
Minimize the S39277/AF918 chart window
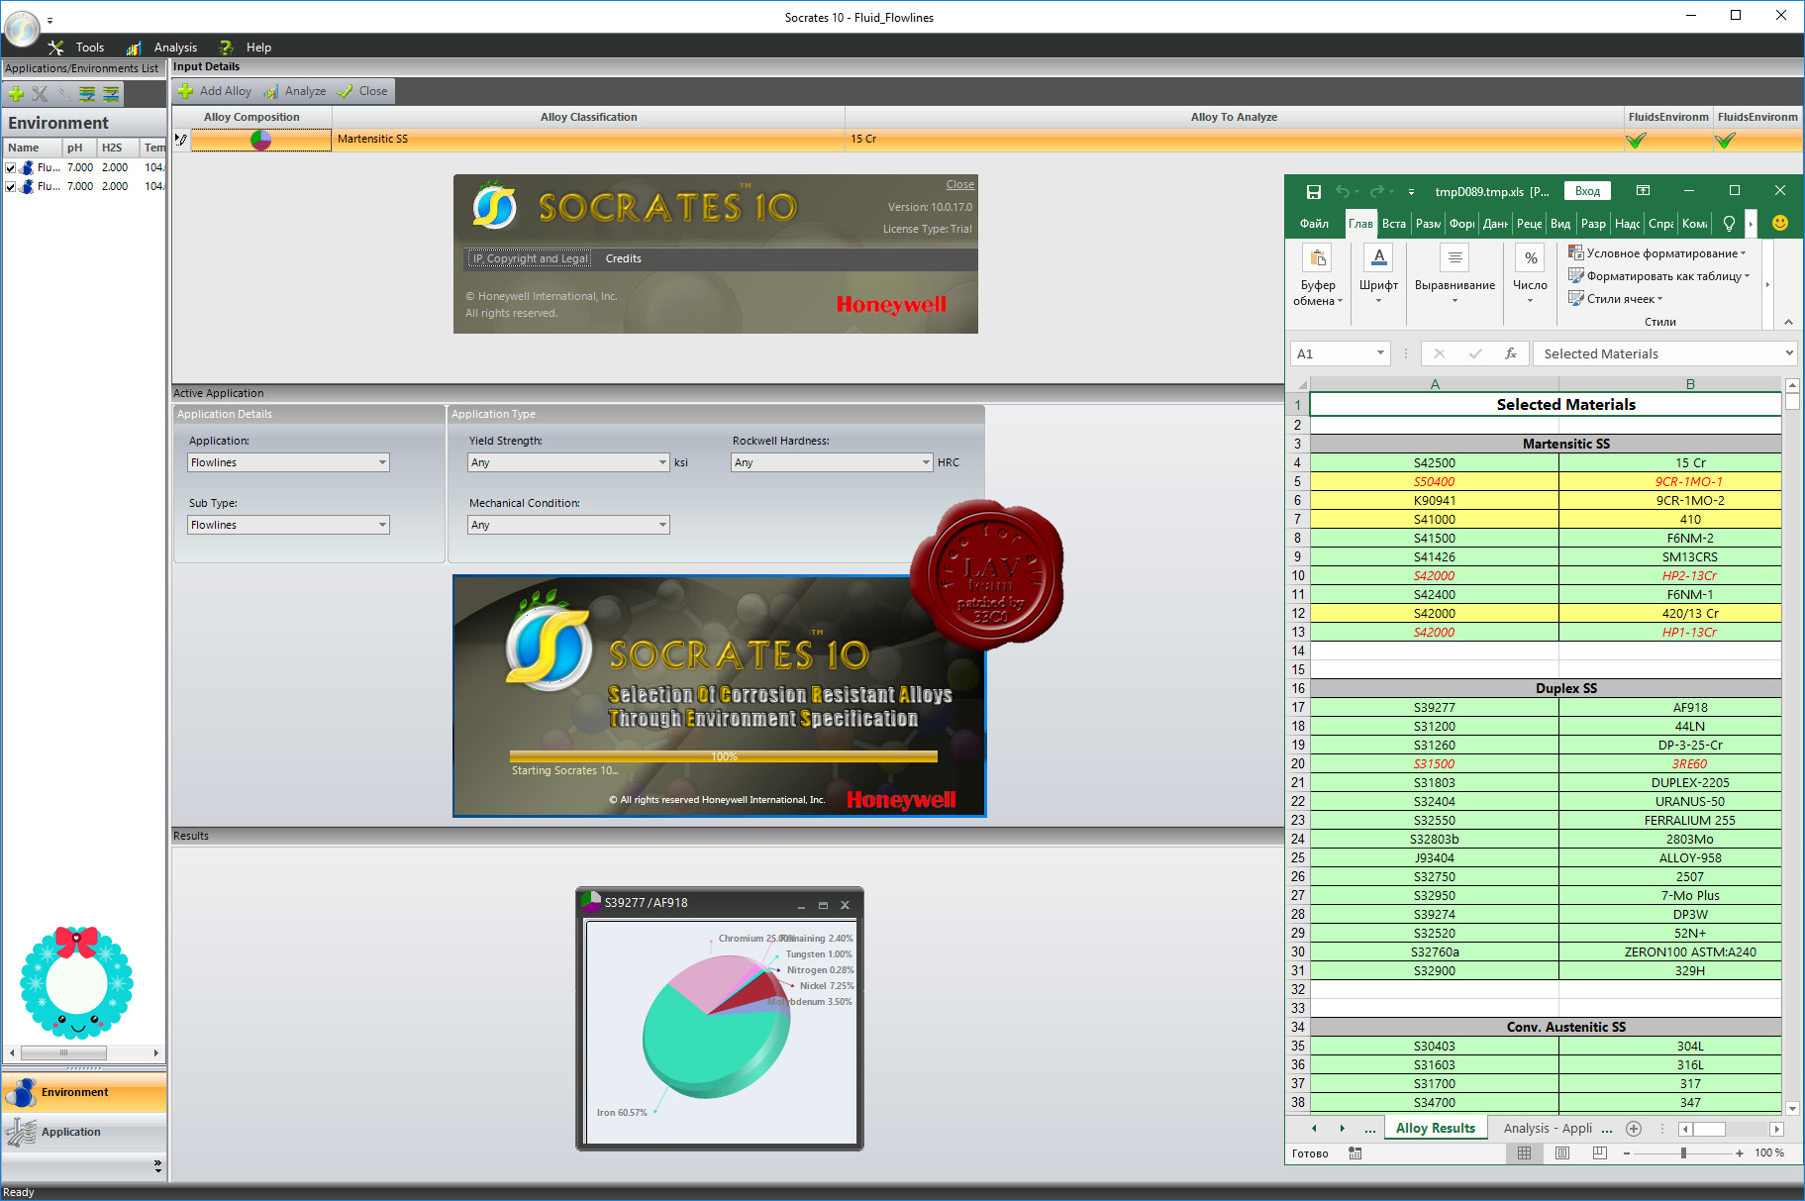coord(801,905)
